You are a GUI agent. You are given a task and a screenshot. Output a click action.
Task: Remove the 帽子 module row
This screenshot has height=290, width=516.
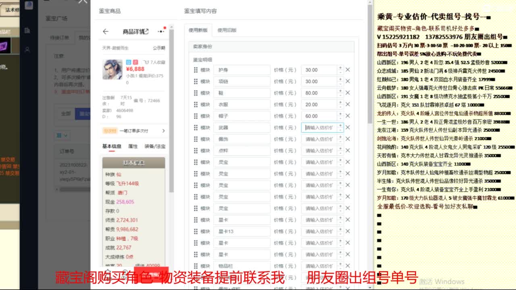(x=347, y=116)
